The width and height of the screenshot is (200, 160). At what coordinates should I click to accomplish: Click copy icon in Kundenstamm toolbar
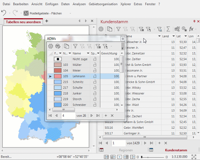[110, 29]
